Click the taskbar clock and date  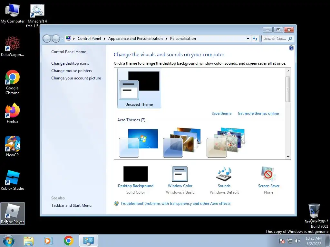coord(314,241)
